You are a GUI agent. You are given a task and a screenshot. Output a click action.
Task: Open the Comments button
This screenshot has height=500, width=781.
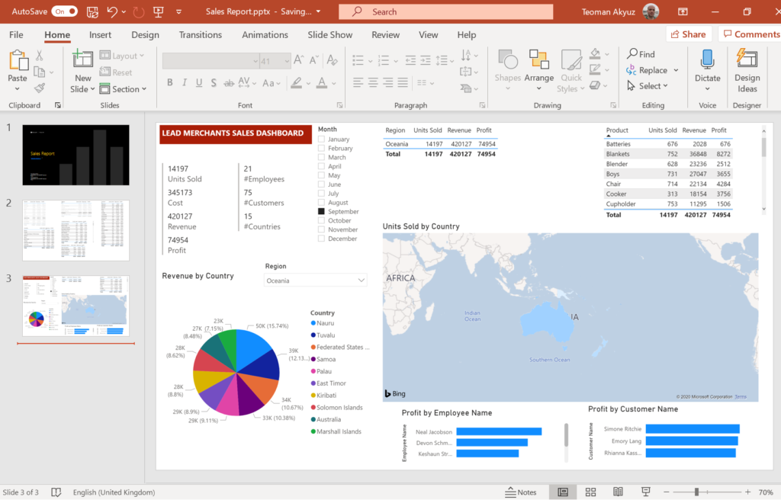click(x=750, y=34)
